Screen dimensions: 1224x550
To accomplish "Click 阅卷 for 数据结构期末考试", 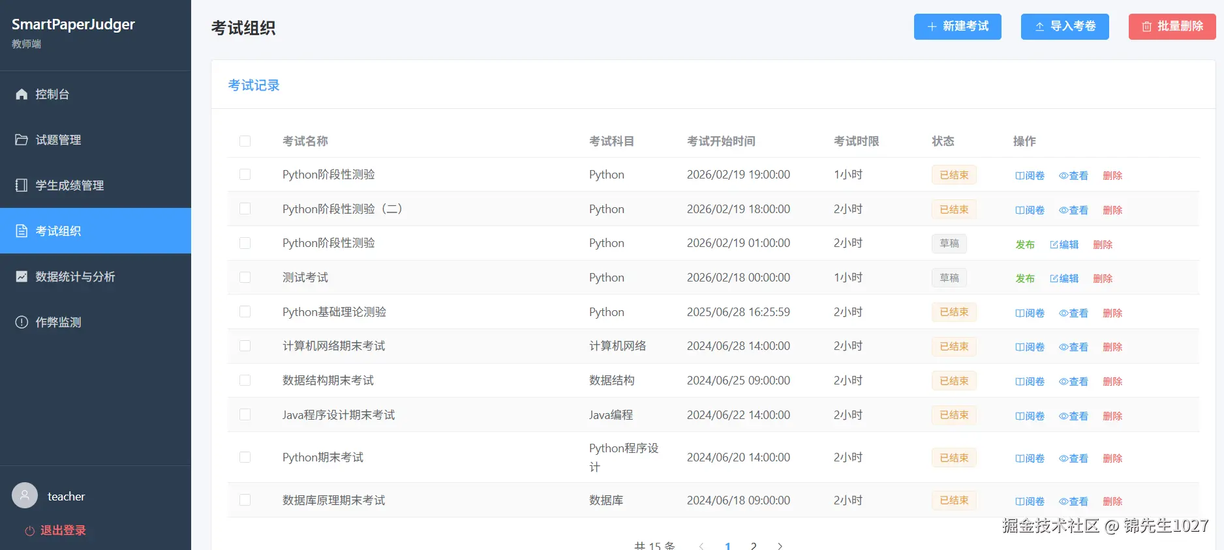I will [1030, 381].
